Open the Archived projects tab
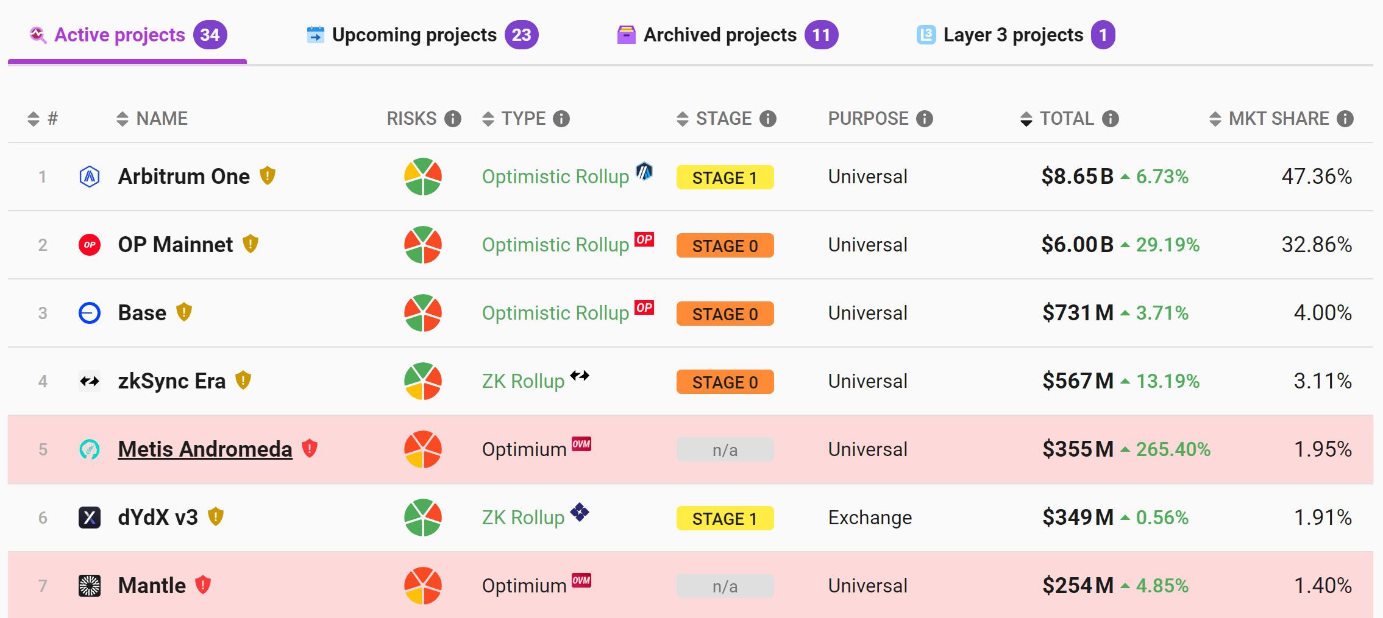The height and width of the screenshot is (618, 1383). (727, 35)
